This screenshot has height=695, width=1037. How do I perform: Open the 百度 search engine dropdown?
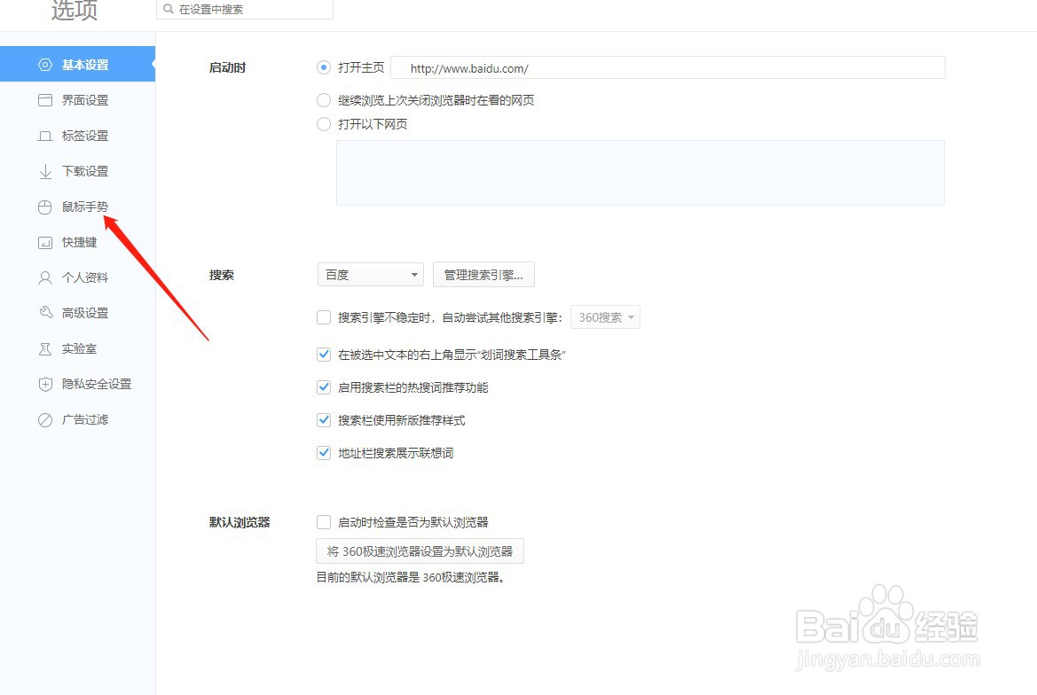tap(370, 274)
